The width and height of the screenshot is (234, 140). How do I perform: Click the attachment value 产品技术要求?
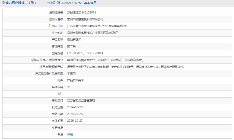[x=75, y=80]
